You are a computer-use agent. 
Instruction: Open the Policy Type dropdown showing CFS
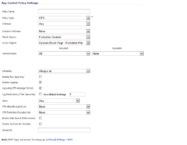[64, 18]
